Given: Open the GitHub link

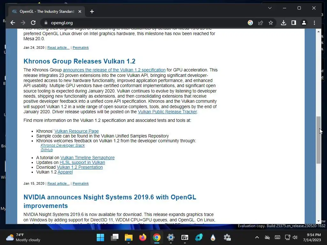Looking at the screenshot, I should click(47, 150).
